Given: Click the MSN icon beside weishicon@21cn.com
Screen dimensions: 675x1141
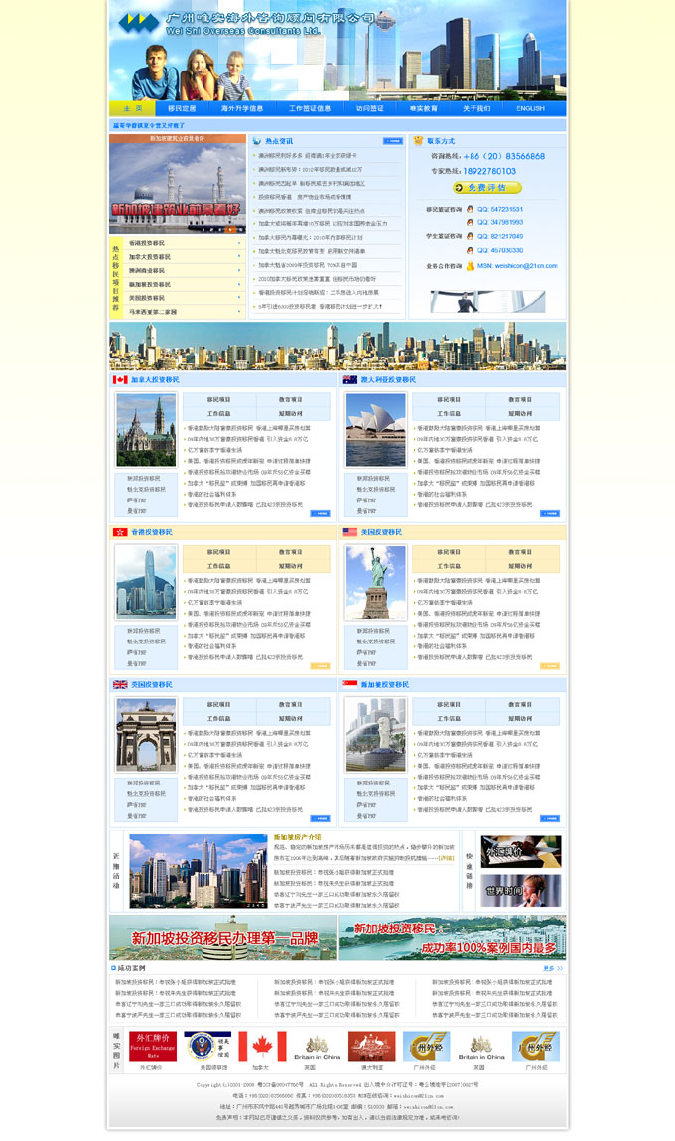Looking at the screenshot, I should [x=470, y=265].
